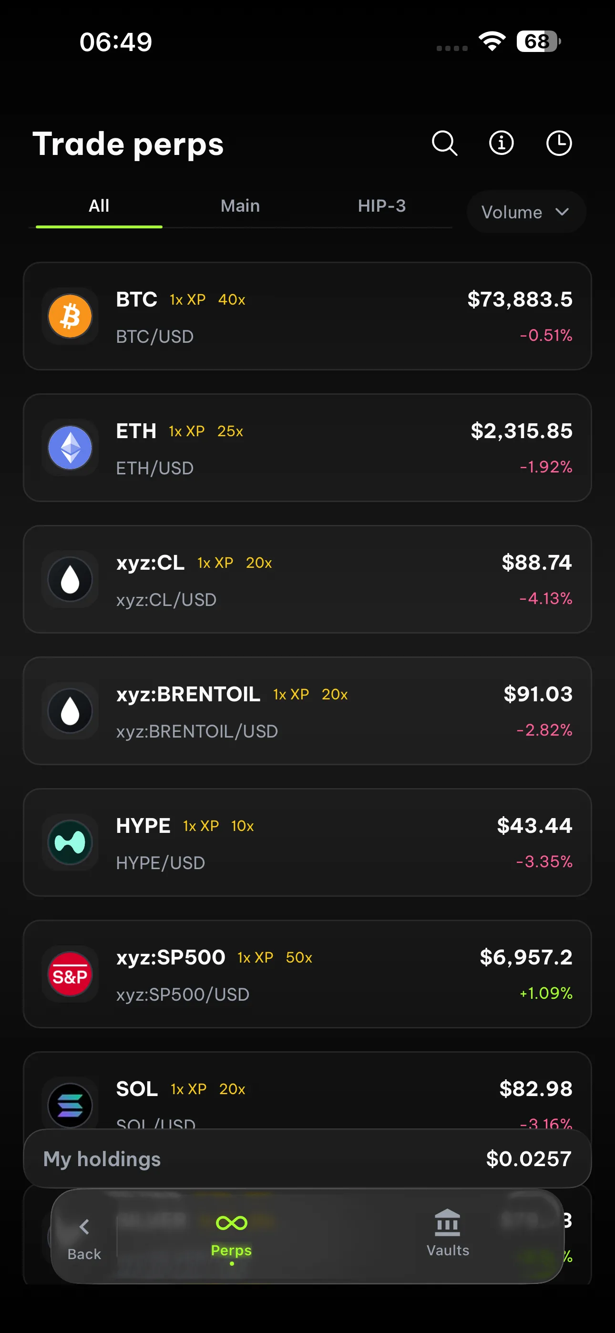Viewport: 615px width, 1333px height.
Task: Select the All tab
Action: pyautogui.click(x=99, y=206)
